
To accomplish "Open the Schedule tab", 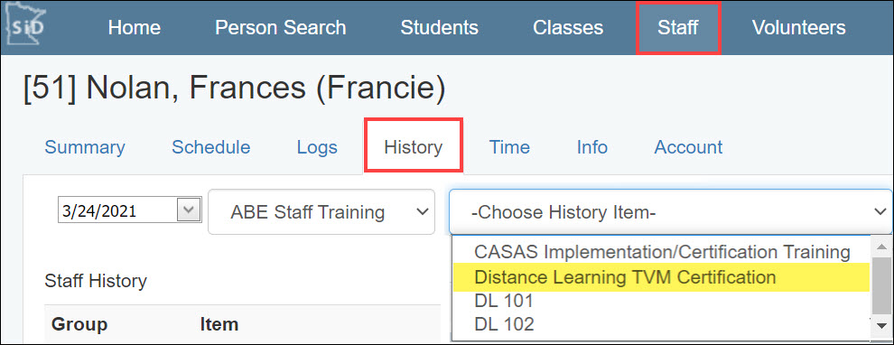I will [211, 147].
